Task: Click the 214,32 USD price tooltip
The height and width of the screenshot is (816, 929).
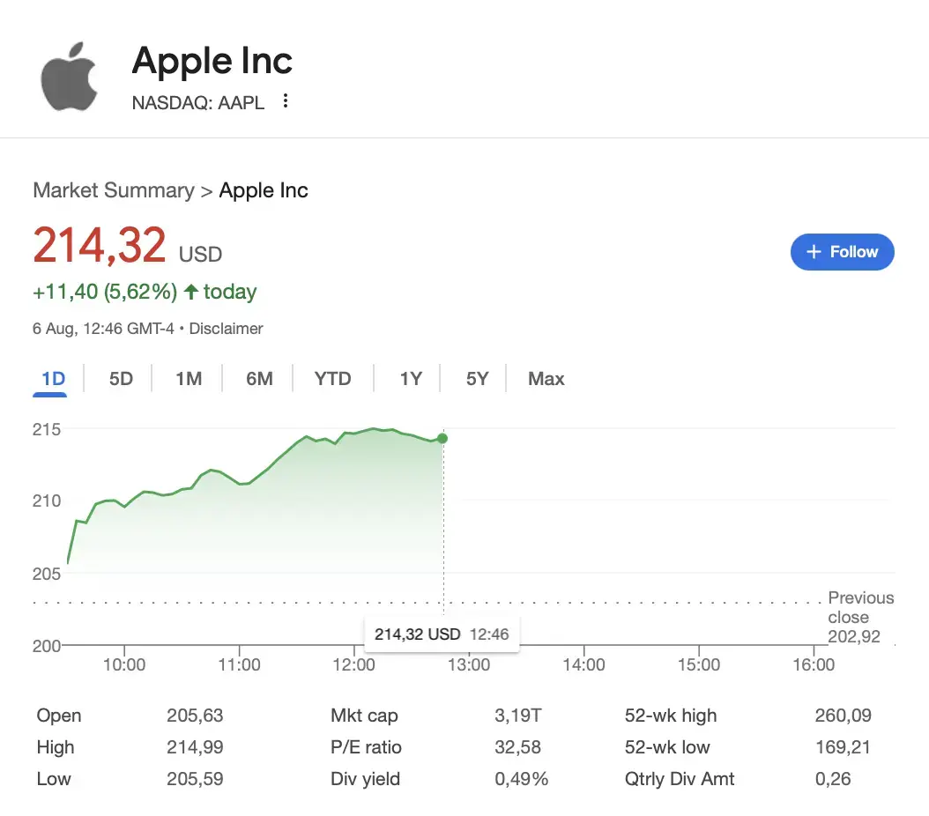Action: pos(442,634)
